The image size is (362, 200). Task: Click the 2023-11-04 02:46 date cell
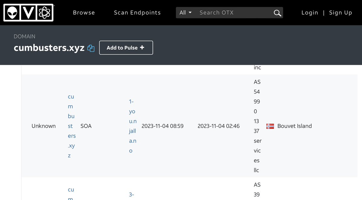[219, 126]
